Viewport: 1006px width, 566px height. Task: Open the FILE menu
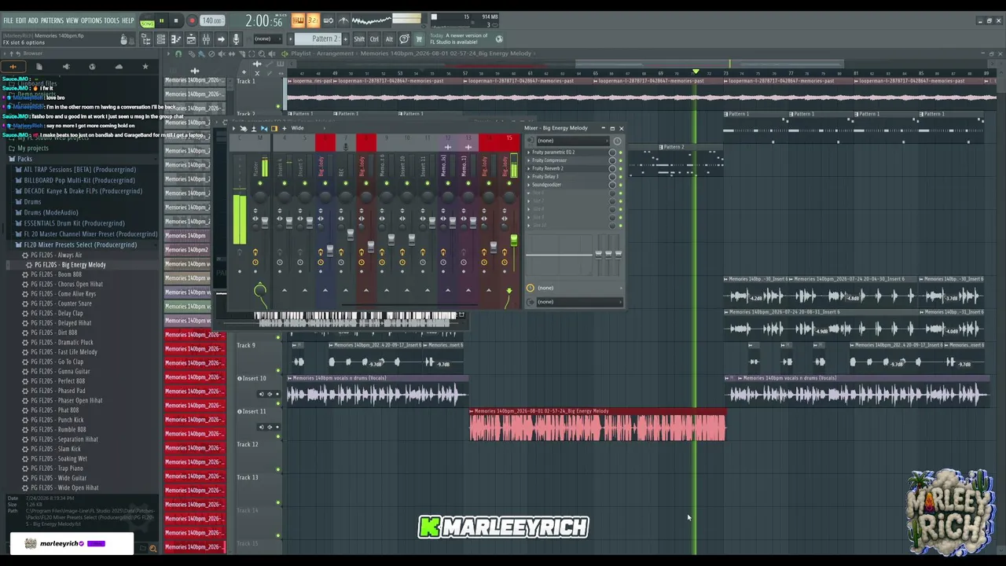tap(9, 20)
